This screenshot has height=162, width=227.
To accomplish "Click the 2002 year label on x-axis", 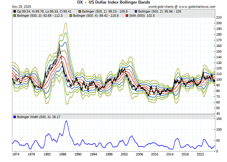I will click(x=124, y=154).
